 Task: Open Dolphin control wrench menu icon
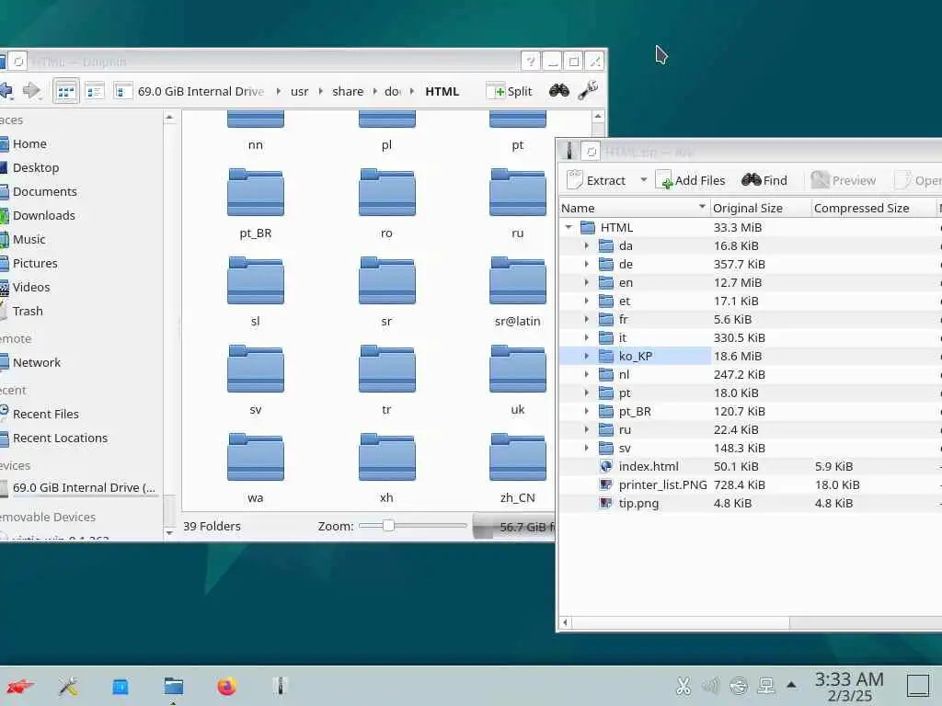(588, 91)
